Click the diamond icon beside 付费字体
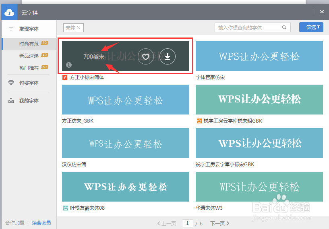 click(x=11, y=83)
